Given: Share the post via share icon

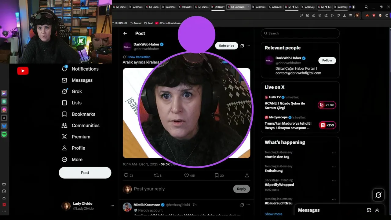Looking at the screenshot, I should [247, 175].
